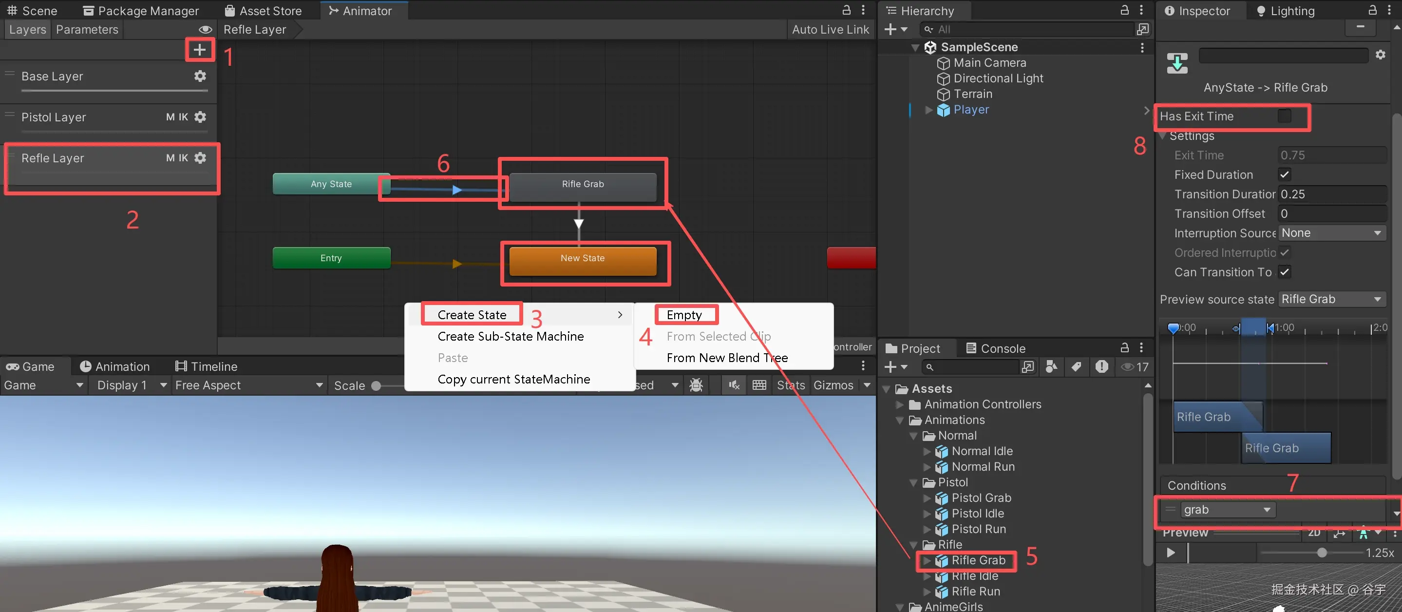Switch to the Parameters tab
Screen dimensions: 1402x612
pyautogui.click(x=87, y=29)
